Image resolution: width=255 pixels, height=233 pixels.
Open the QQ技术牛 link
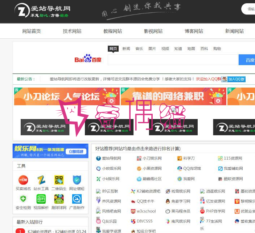pyautogui.click(x=145, y=202)
